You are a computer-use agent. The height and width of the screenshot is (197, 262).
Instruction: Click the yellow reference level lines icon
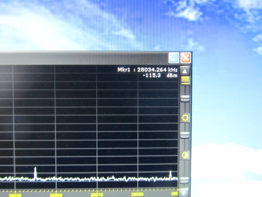click(x=185, y=80)
